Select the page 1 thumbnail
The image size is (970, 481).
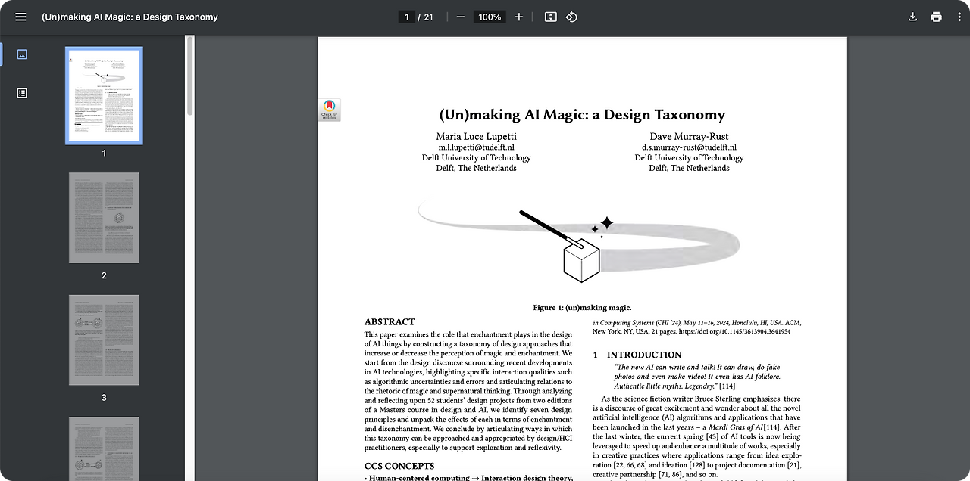(x=104, y=96)
